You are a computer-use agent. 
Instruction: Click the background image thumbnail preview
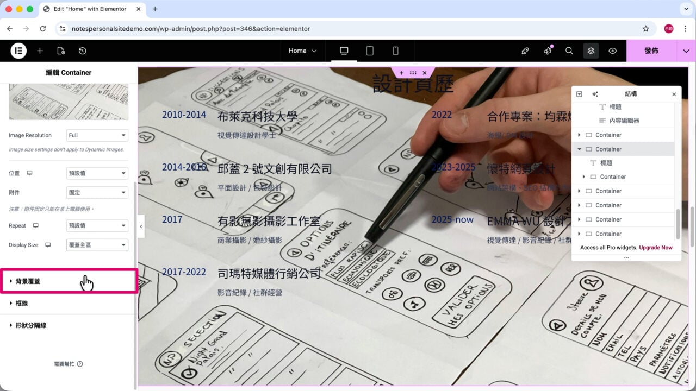pyautogui.click(x=69, y=102)
